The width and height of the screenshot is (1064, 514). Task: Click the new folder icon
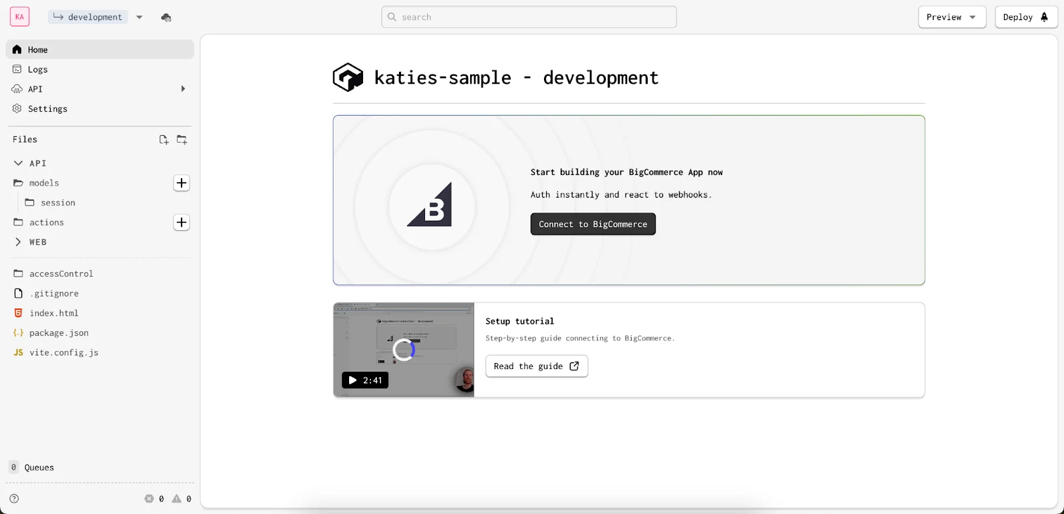(x=182, y=140)
